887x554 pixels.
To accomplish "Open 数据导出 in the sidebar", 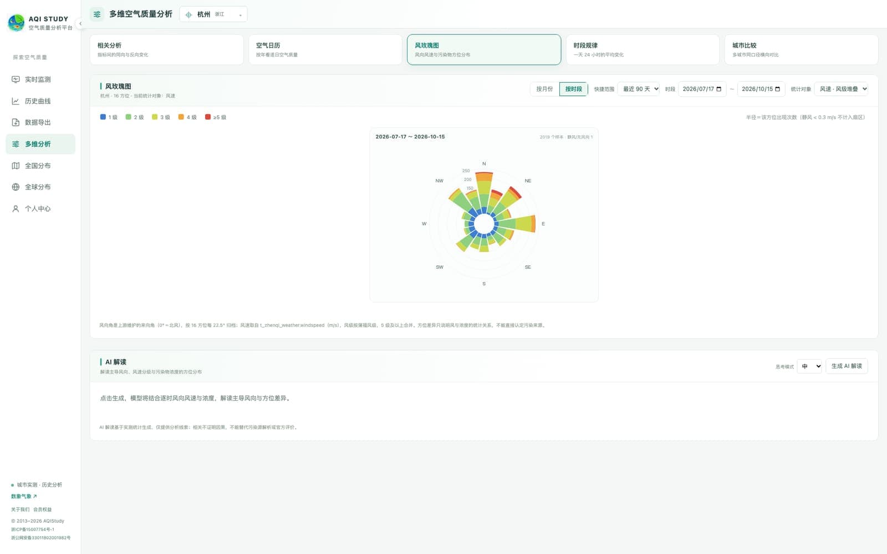I will click(40, 122).
